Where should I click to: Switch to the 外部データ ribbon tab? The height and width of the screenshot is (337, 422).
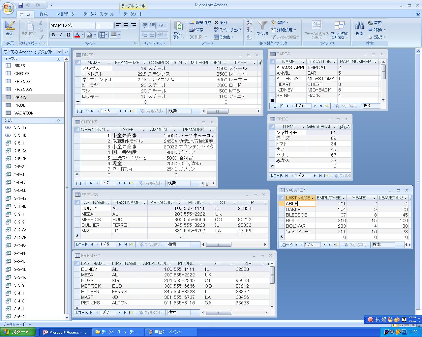pyautogui.click(x=66, y=14)
